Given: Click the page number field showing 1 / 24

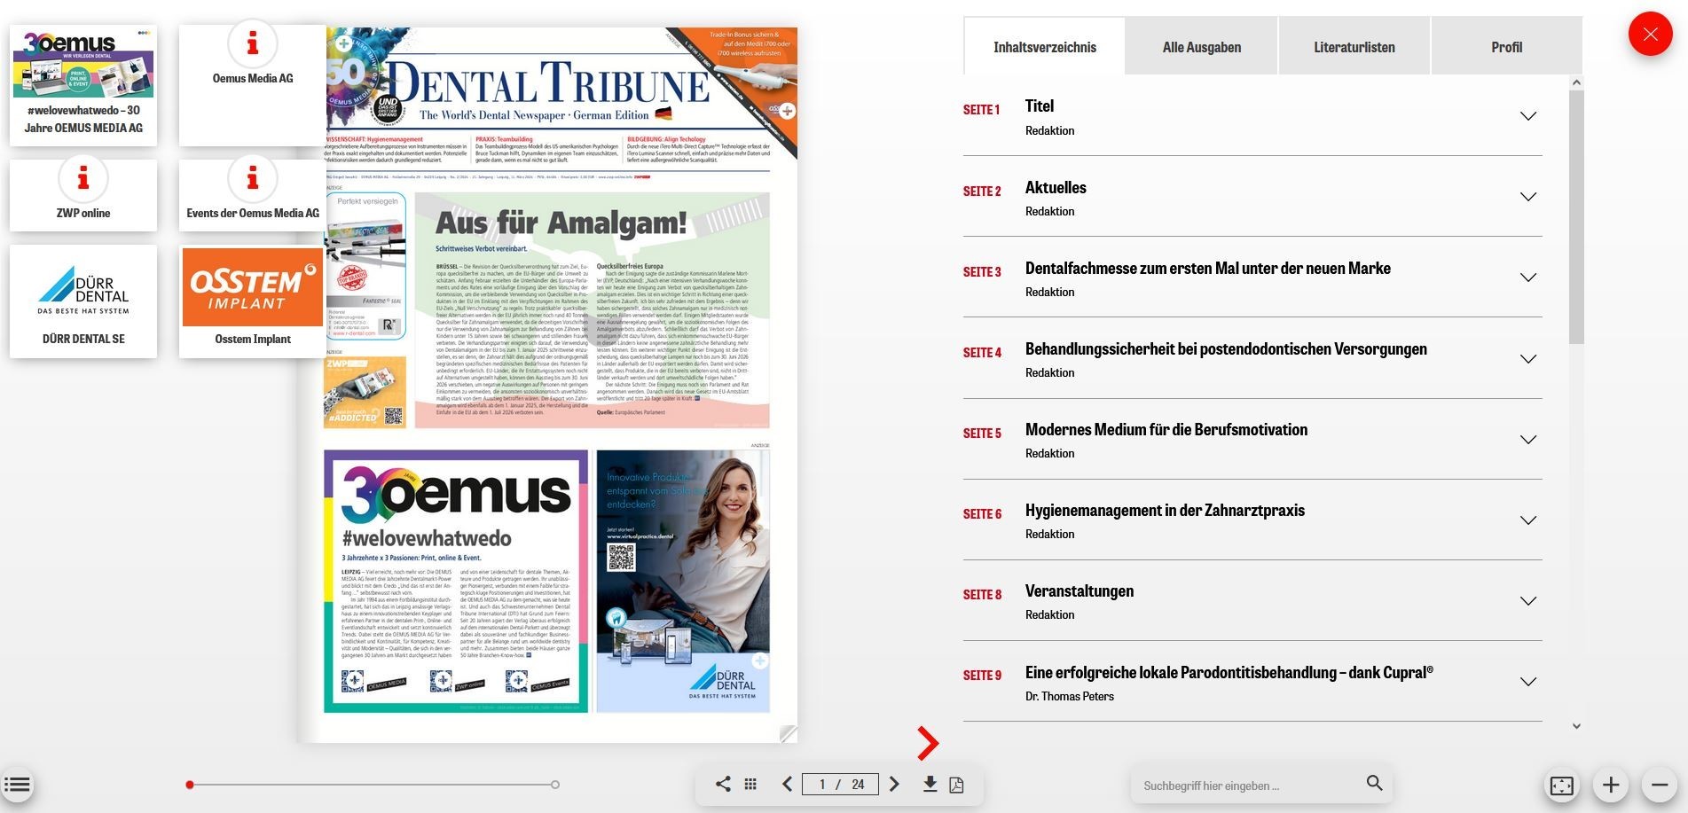Looking at the screenshot, I should coord(840,784).
